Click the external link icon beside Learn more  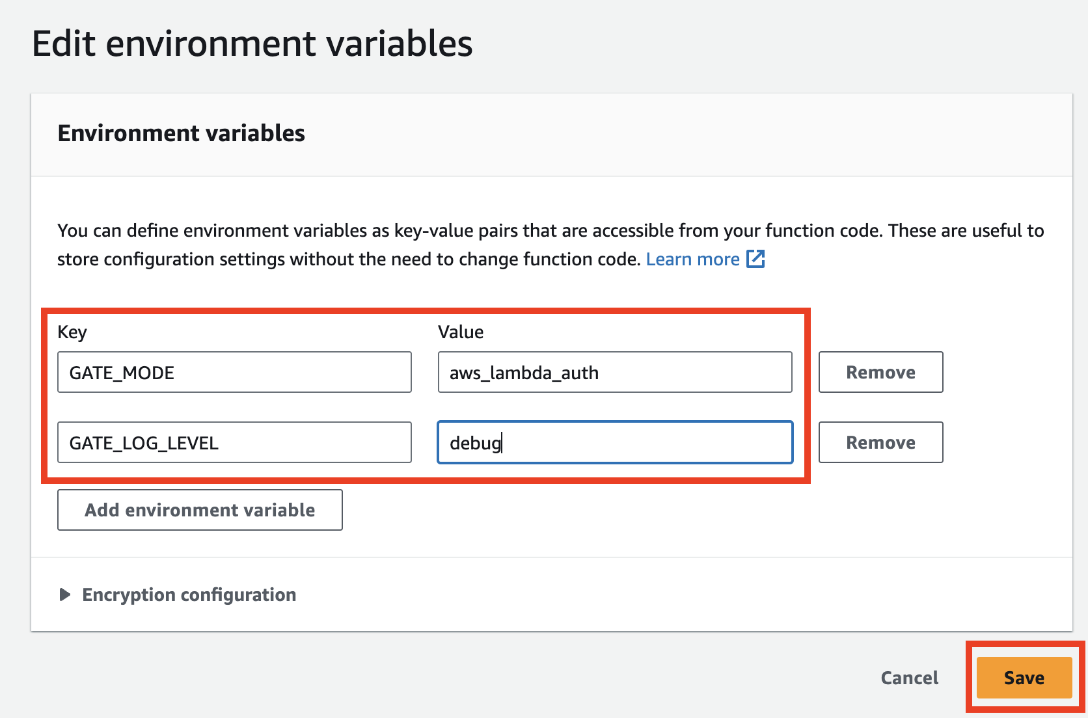click(x=755, y=259)
